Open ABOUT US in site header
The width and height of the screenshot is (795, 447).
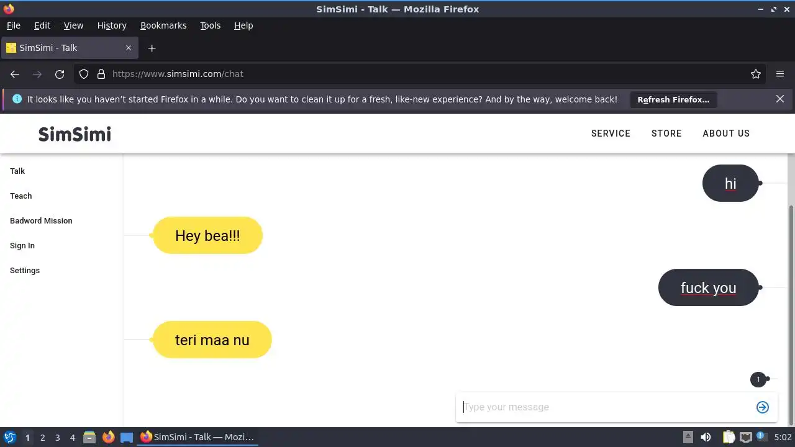(726, 133)
